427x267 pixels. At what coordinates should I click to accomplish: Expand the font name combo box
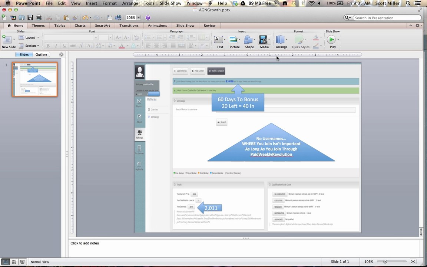(x=96, y=37)
